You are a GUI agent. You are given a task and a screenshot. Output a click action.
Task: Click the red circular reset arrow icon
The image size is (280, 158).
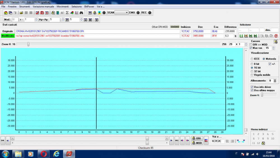[276, 36]
